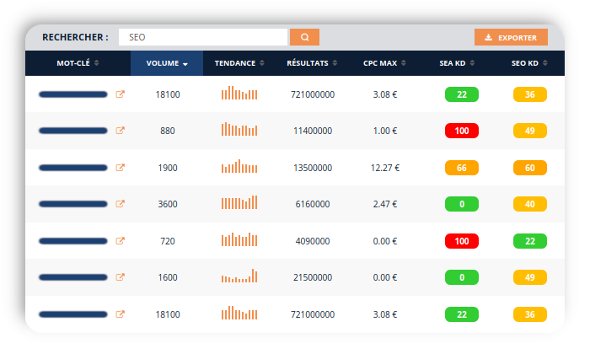Click the trend bar chart in the 3600 row

click(x=239, y=203)
